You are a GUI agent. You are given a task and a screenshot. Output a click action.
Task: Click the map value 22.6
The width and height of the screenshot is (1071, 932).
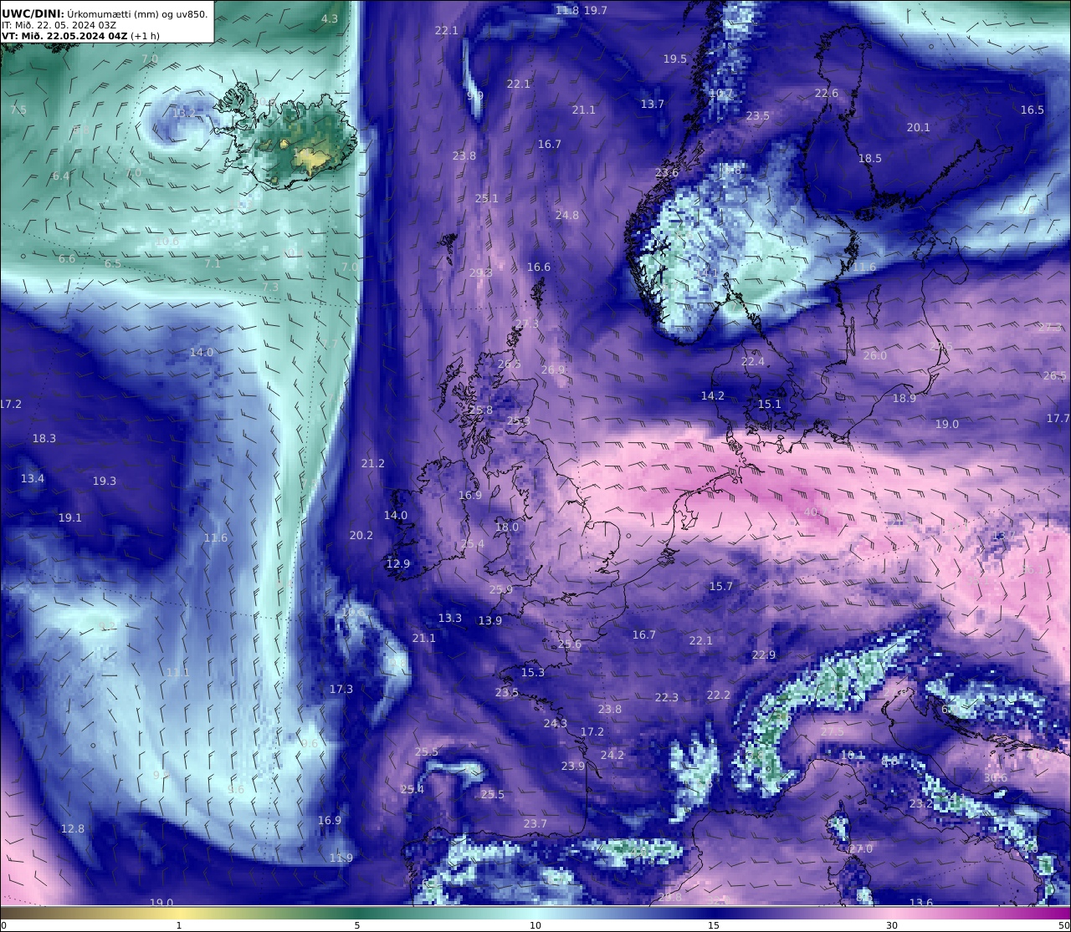827,93
